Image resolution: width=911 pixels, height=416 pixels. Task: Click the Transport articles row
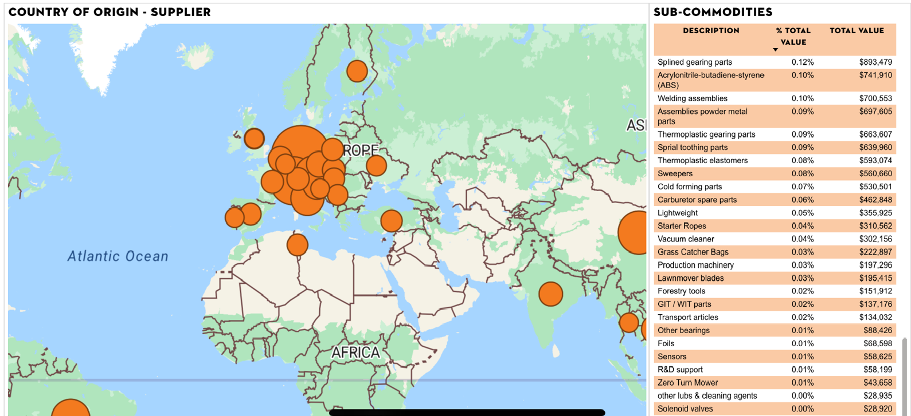coord(775,317)
